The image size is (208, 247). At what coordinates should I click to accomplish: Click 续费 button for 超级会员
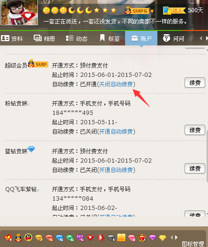pyautogui.click(x=195, y=82)
